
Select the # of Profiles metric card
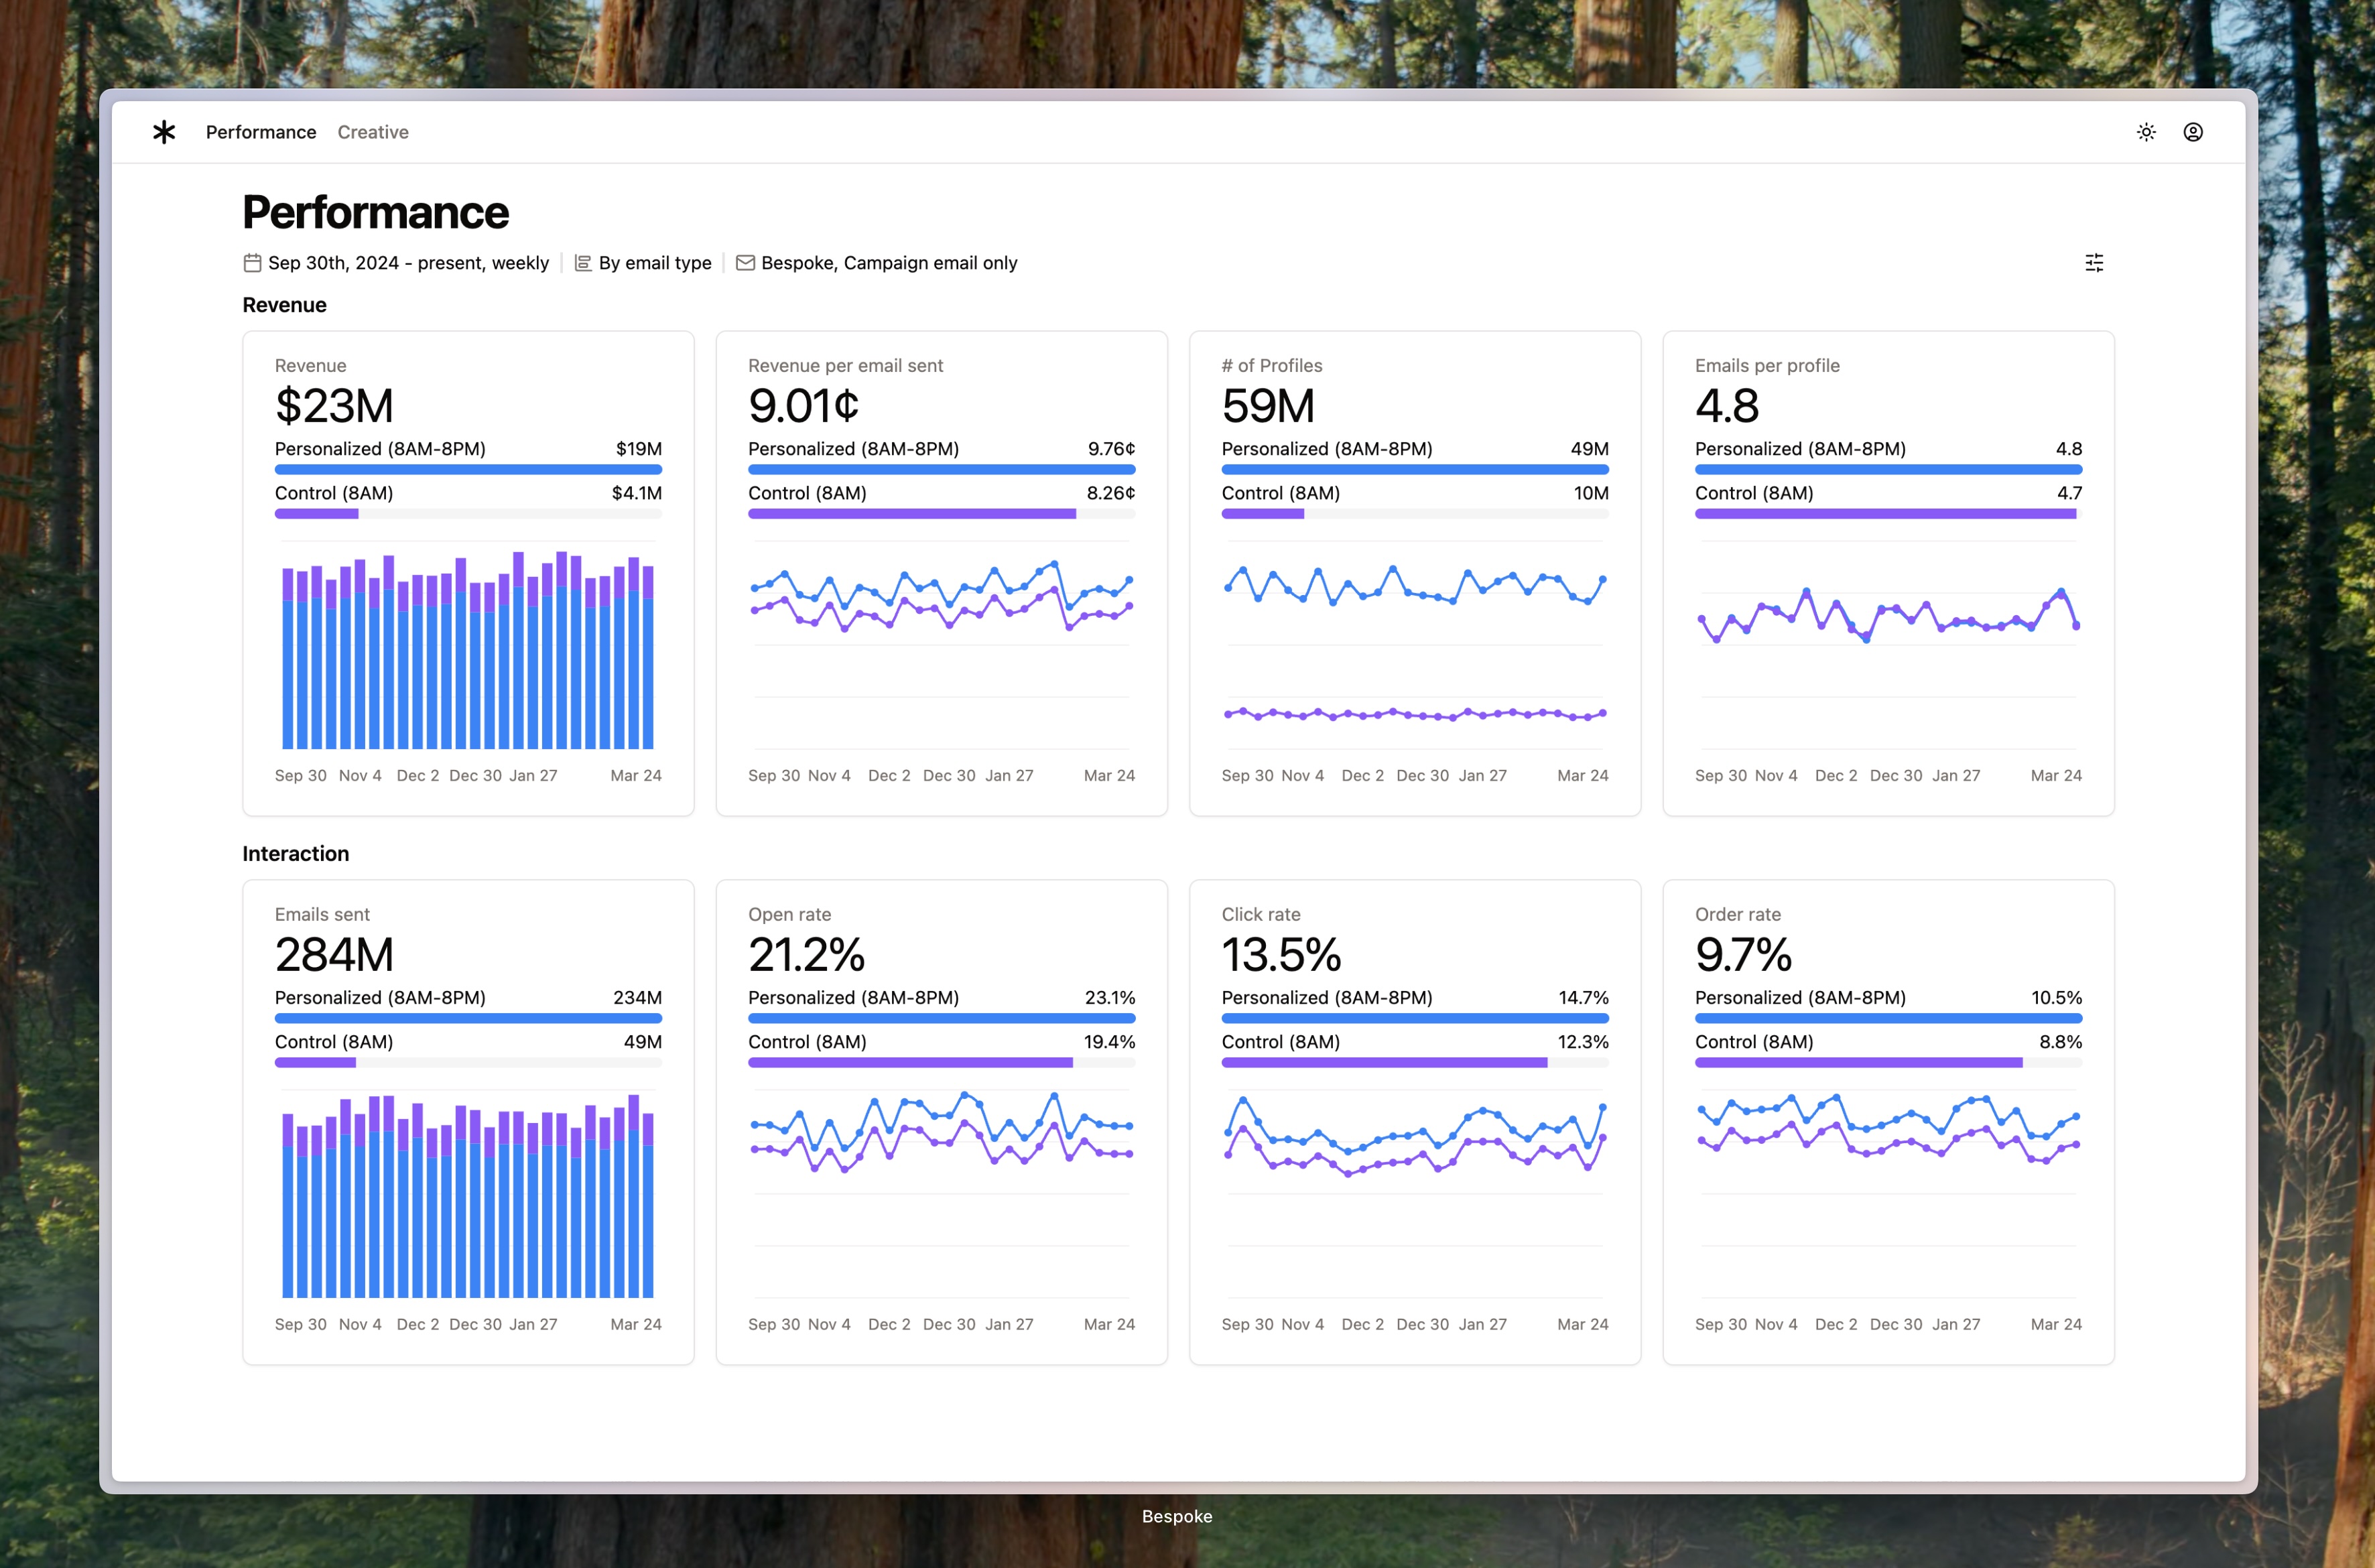[x=1414, y=570]
